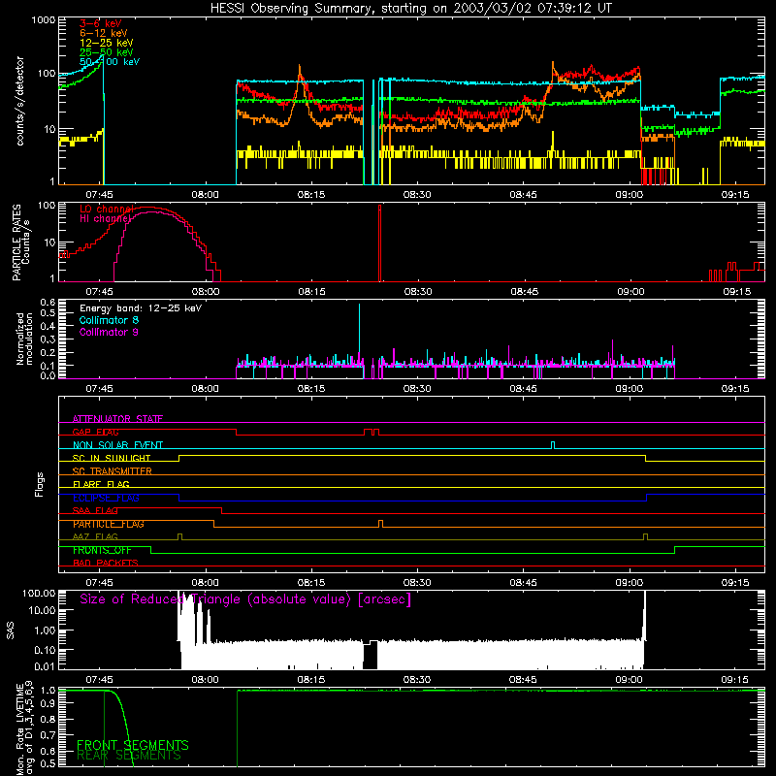776x776 pixels.
Task: Click the orange count-rate peak near 08:13
Action: (x=300, y=72)
